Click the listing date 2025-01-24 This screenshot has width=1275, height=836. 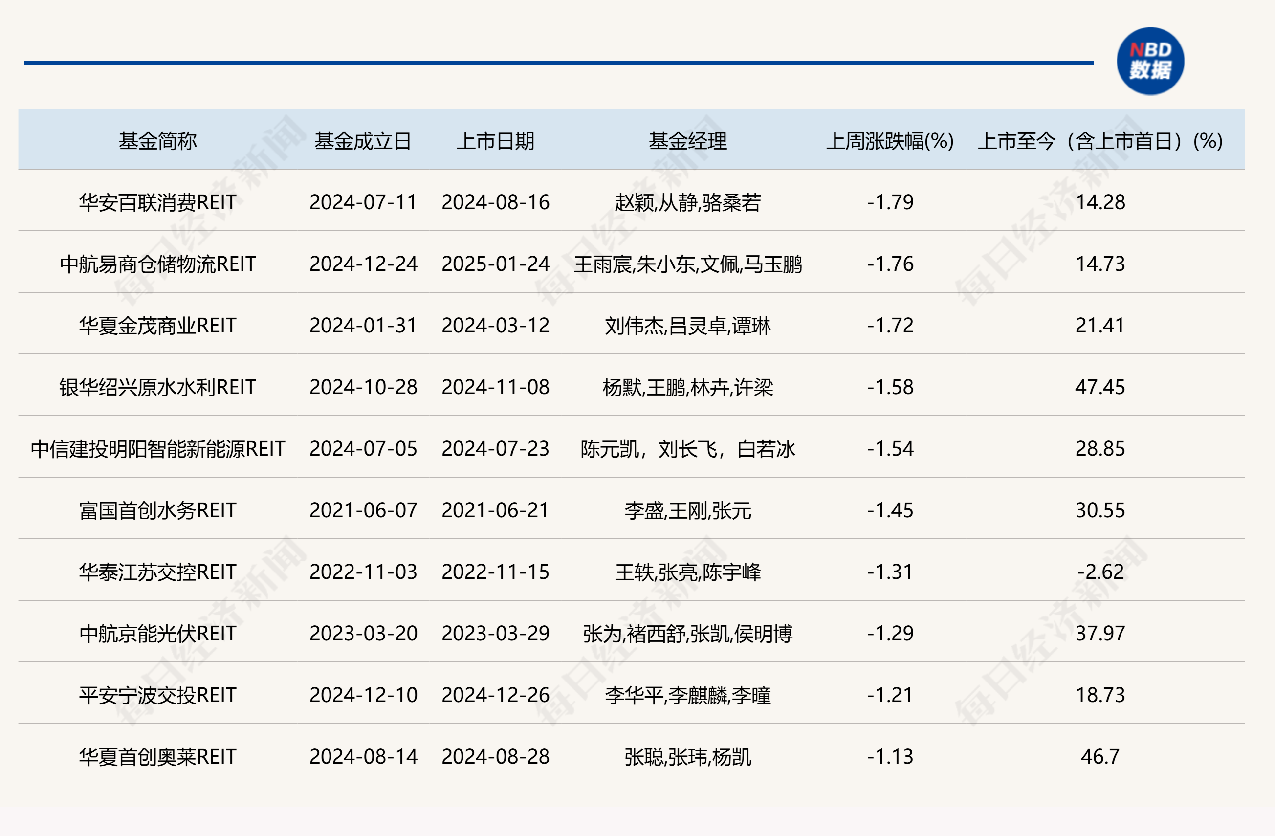(x=496, y=264)
